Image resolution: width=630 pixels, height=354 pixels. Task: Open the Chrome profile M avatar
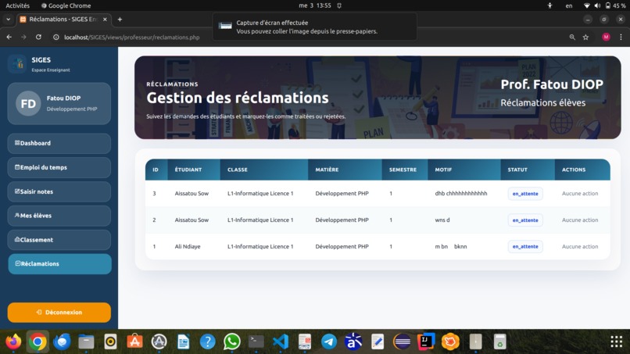[606, 37]
